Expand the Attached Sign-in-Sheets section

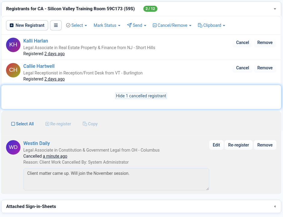275,206
